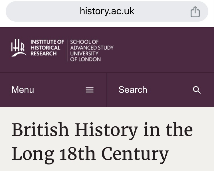Tap the Safari share icon
This screenshot has height=171, width=214.
tap(195, 12)
